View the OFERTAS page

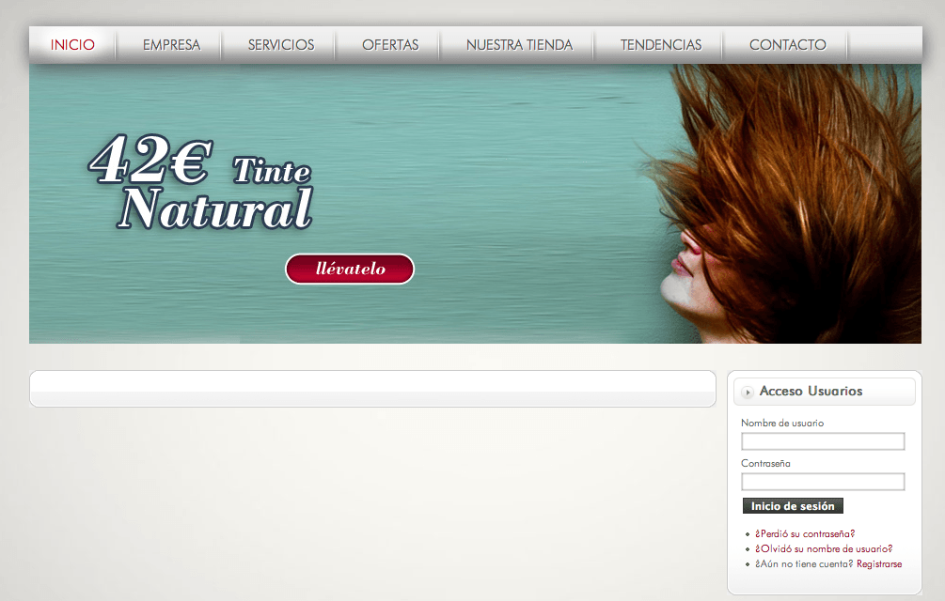click(x=390, y=45)
